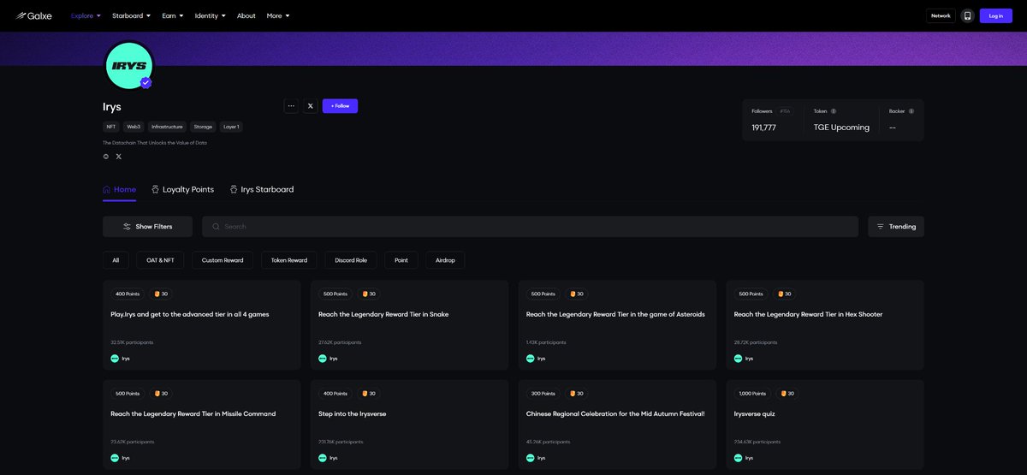Open the mobile app icon in header
1027x475 pixels.
967,15
